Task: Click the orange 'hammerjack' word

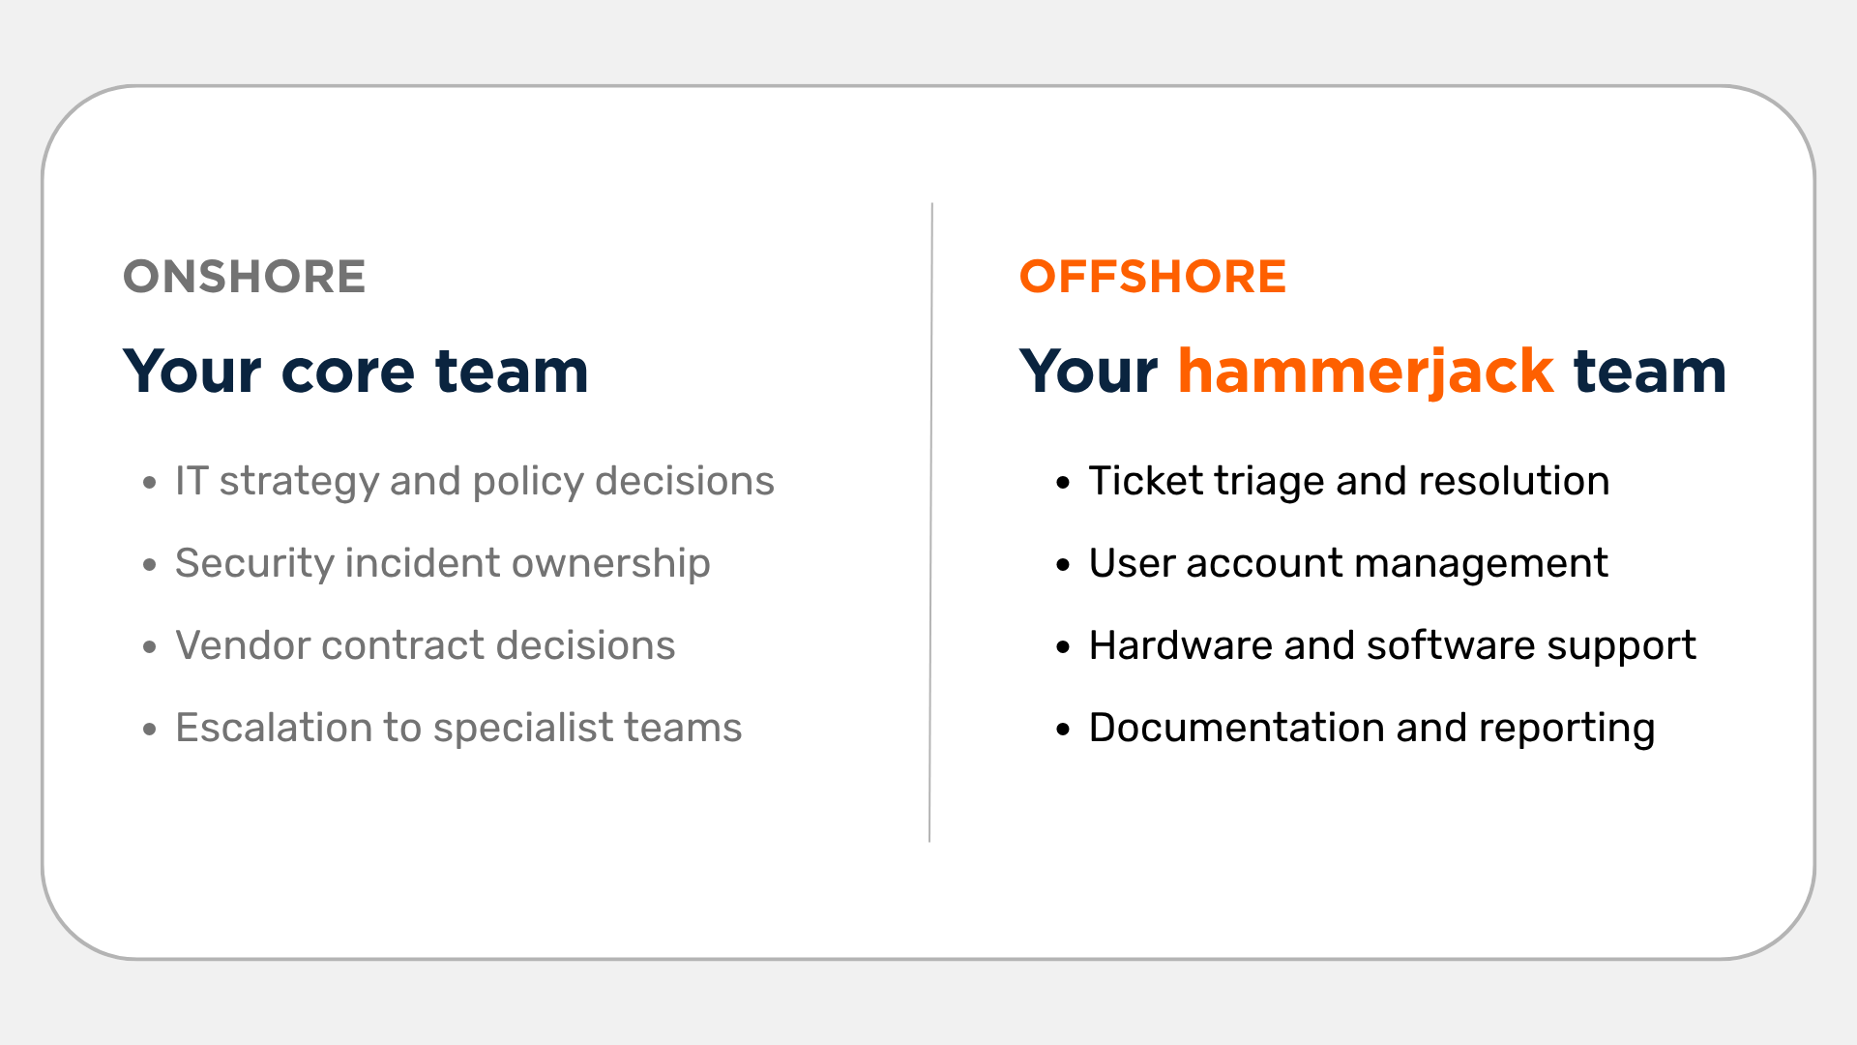Action: [x=1366, y=373]
